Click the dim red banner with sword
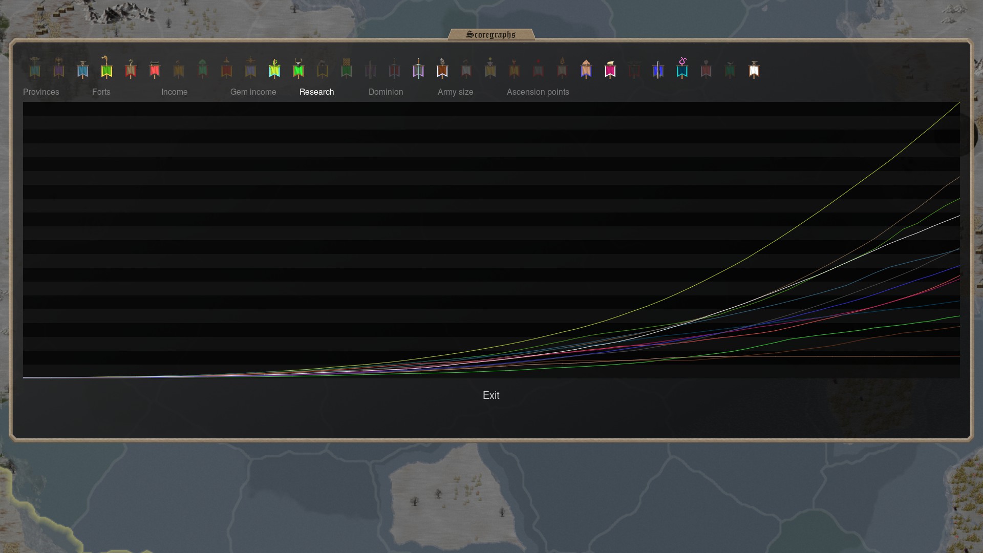Viewport: 983px width, 553px height. 394,68
